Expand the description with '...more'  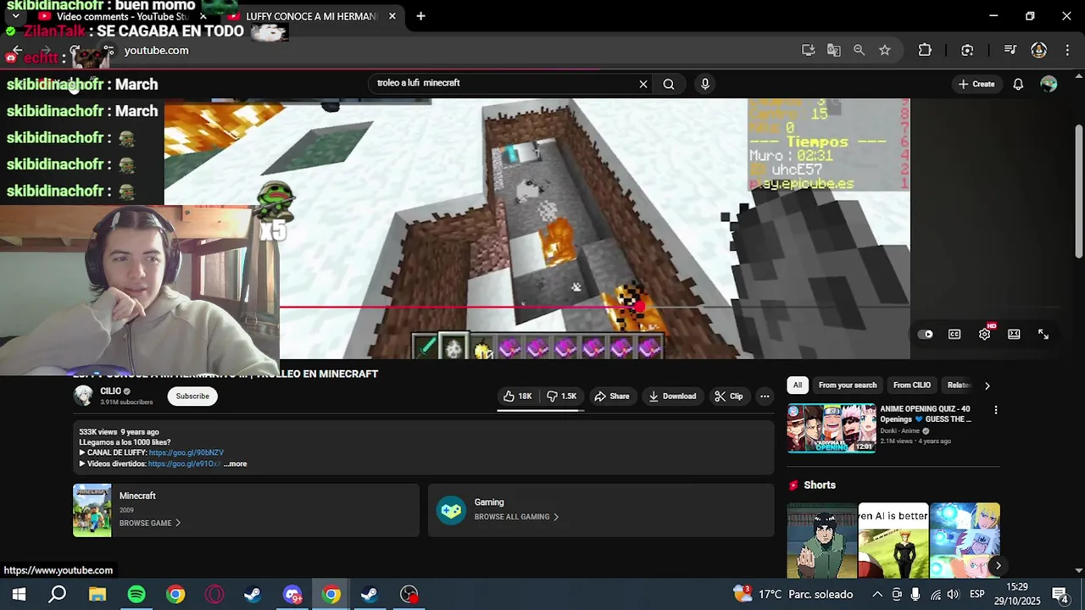(x=236, y=464)
